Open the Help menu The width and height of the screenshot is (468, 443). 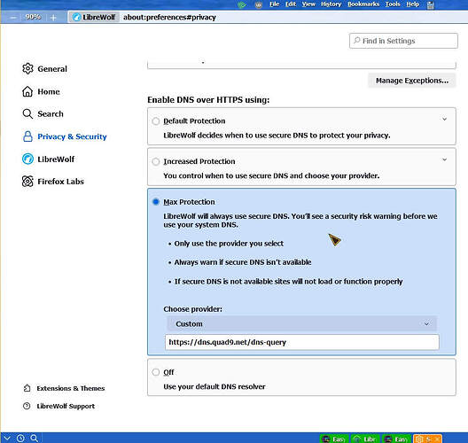412,4
